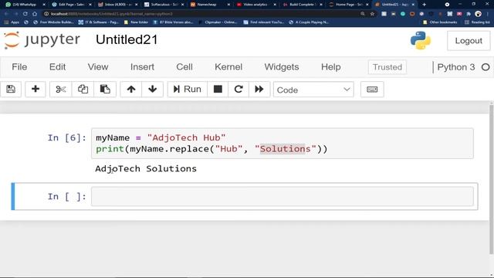
Task: Move selected cell up arrow
Action: tap(131, 90)
